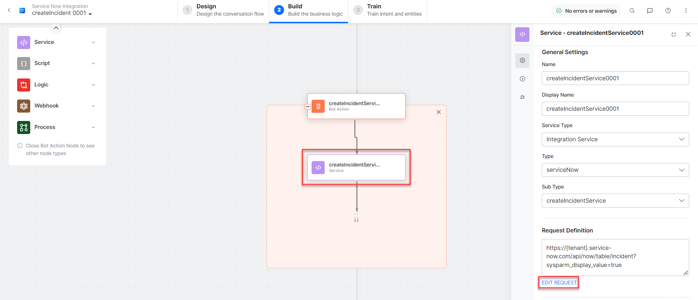Click the EDIT REQUEST link
This screenshot has width=698, height=300.
point(559,283)
